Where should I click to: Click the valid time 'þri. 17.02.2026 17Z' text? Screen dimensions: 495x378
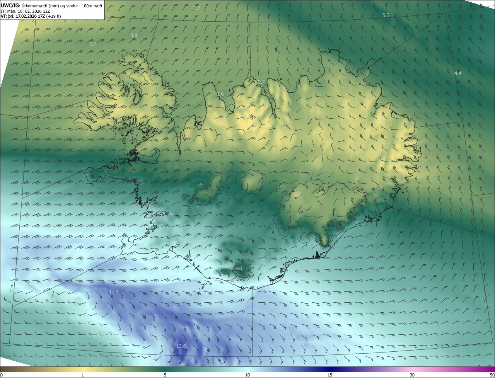pyautogui.click(x=26, y=16)
